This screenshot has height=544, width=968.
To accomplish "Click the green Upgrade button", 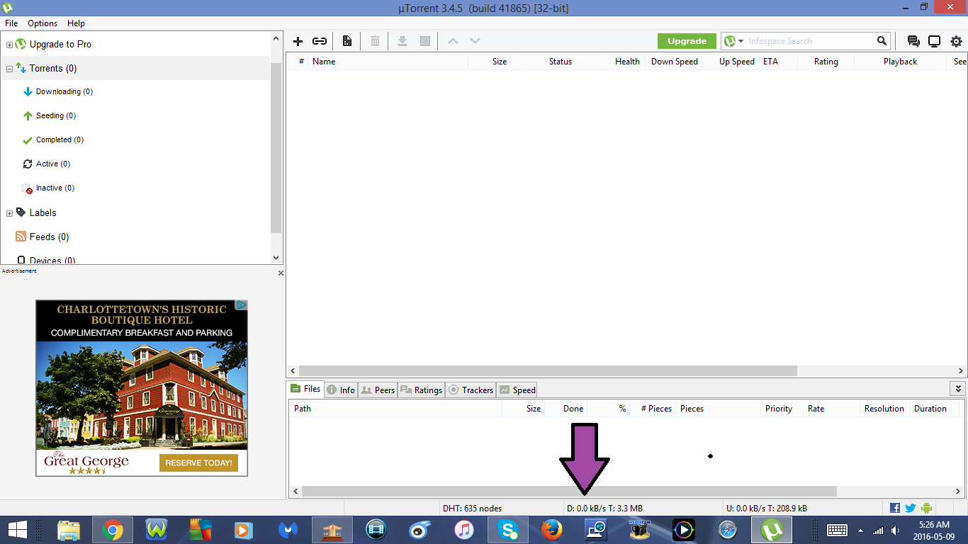I will click(687, 41).
